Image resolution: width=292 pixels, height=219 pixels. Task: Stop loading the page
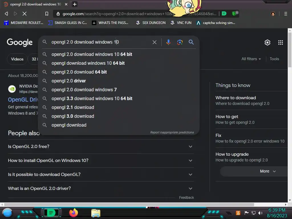coord(25,14)
